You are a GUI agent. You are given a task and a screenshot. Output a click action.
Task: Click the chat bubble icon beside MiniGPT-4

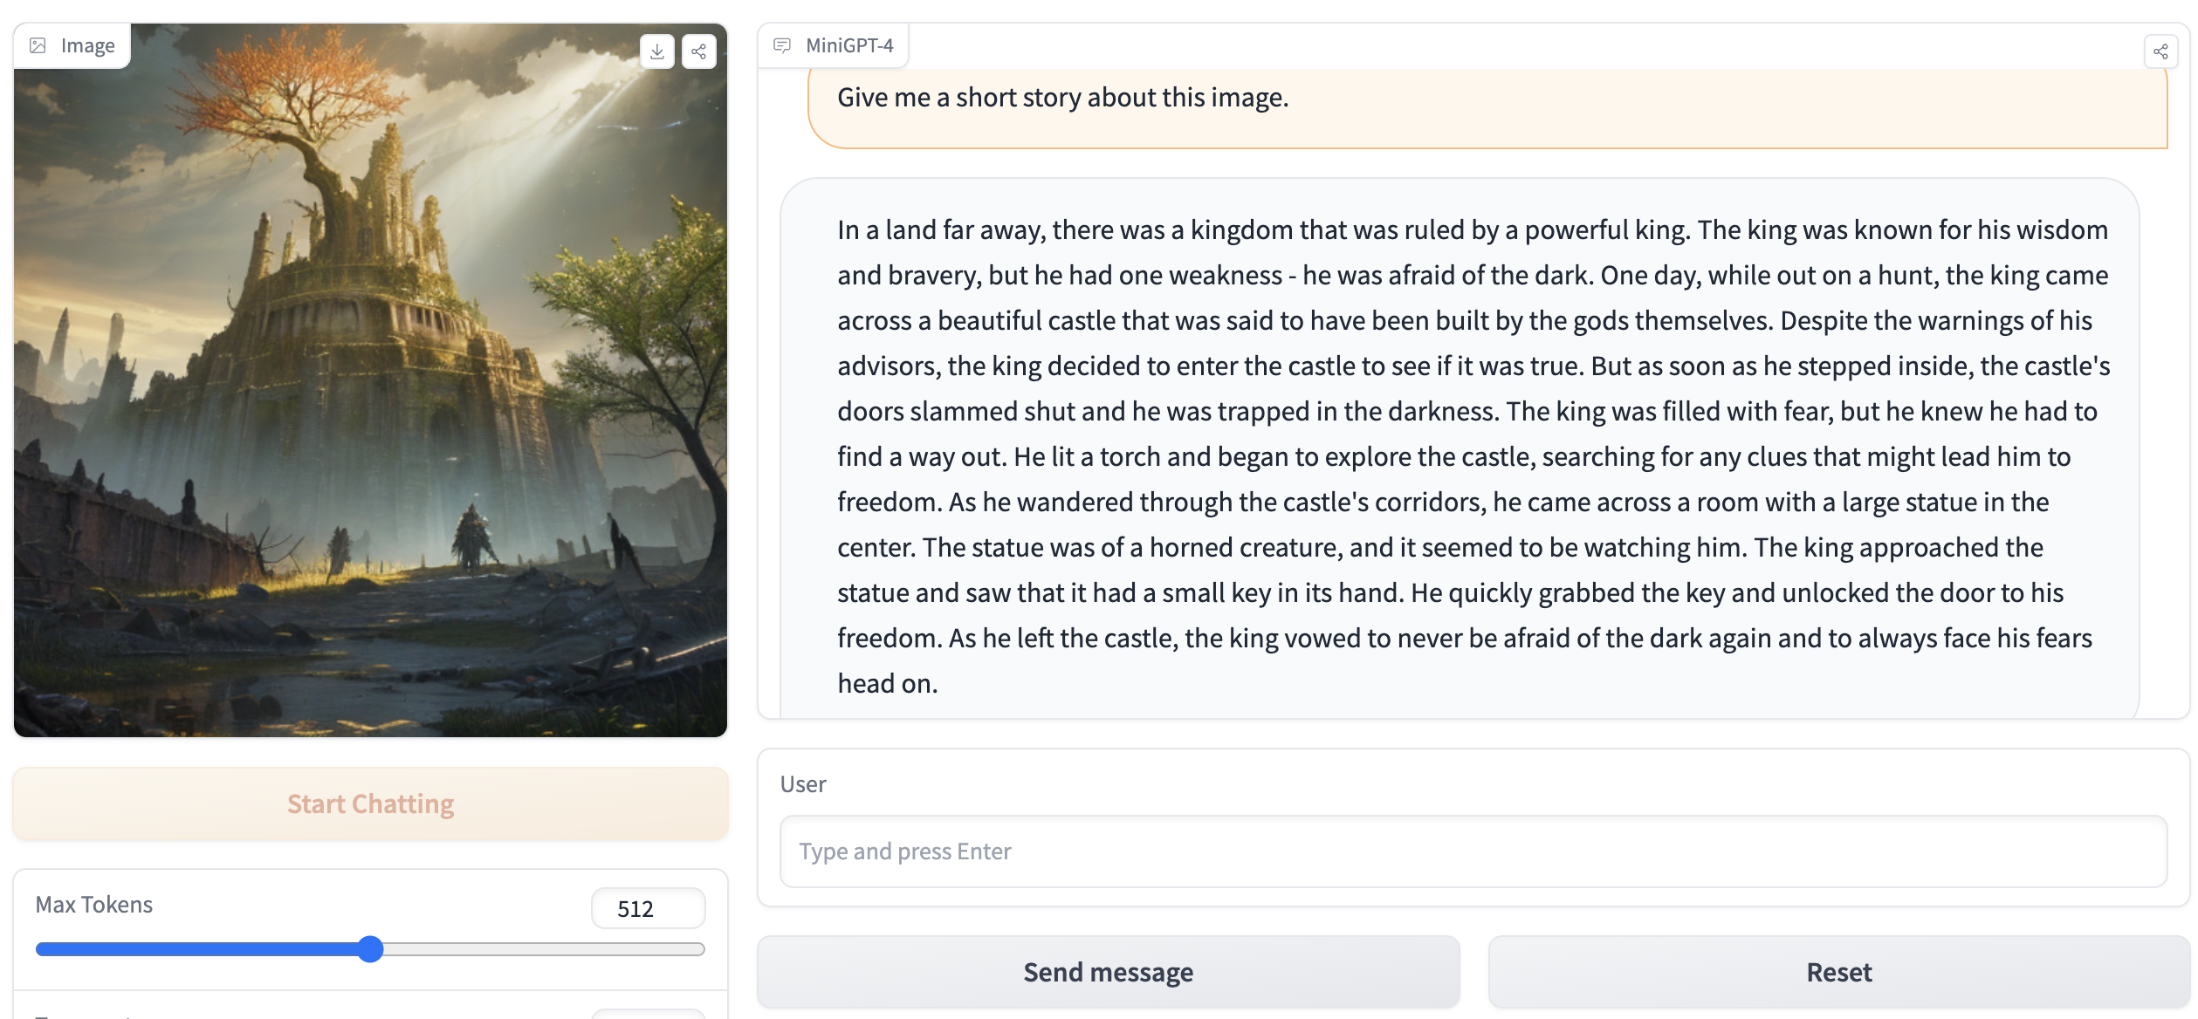pos(781,44)
